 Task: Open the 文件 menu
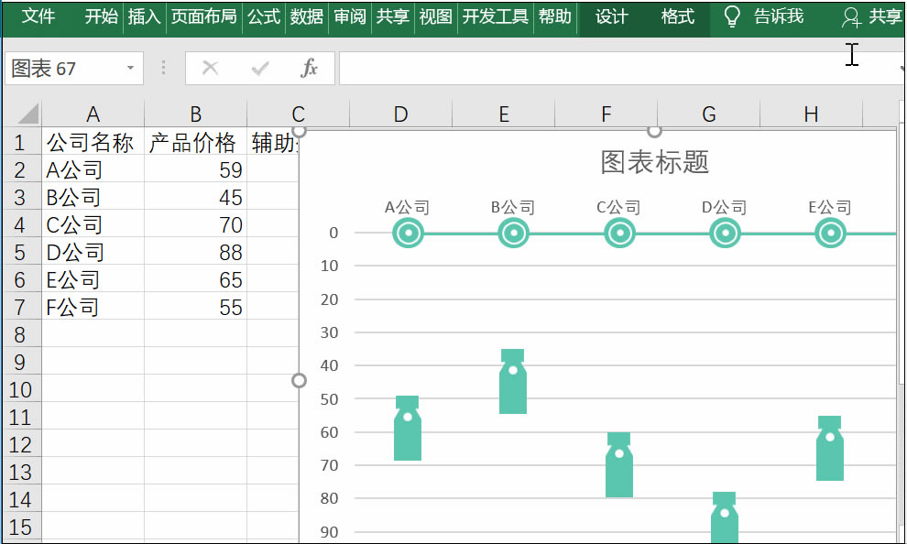click(x=38, y=16)
